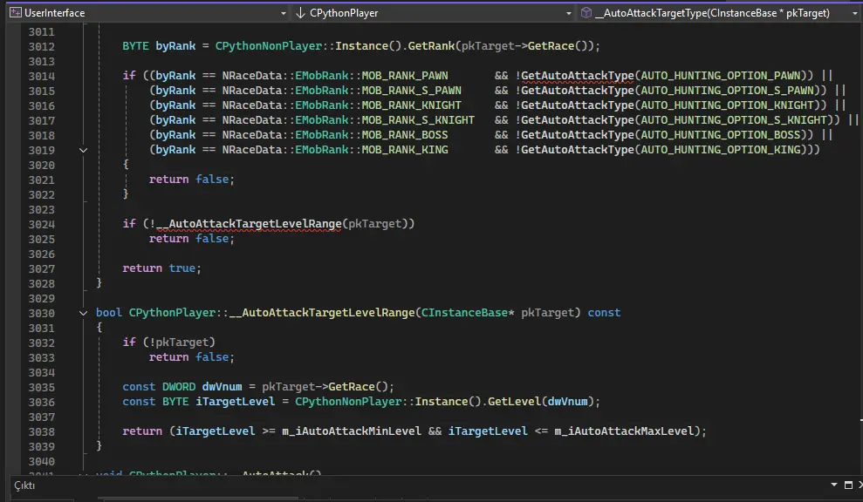863x502 pixels.
Task: Click line number 3024 in the gutter
Action: tap(41, 224)
